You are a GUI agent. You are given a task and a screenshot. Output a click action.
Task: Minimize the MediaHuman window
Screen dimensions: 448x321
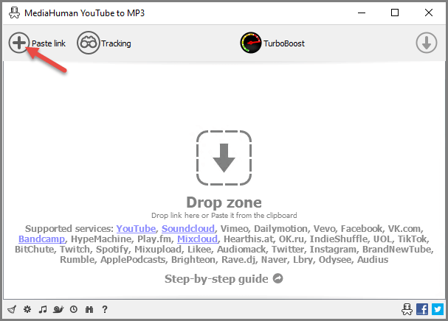point(362,13)
